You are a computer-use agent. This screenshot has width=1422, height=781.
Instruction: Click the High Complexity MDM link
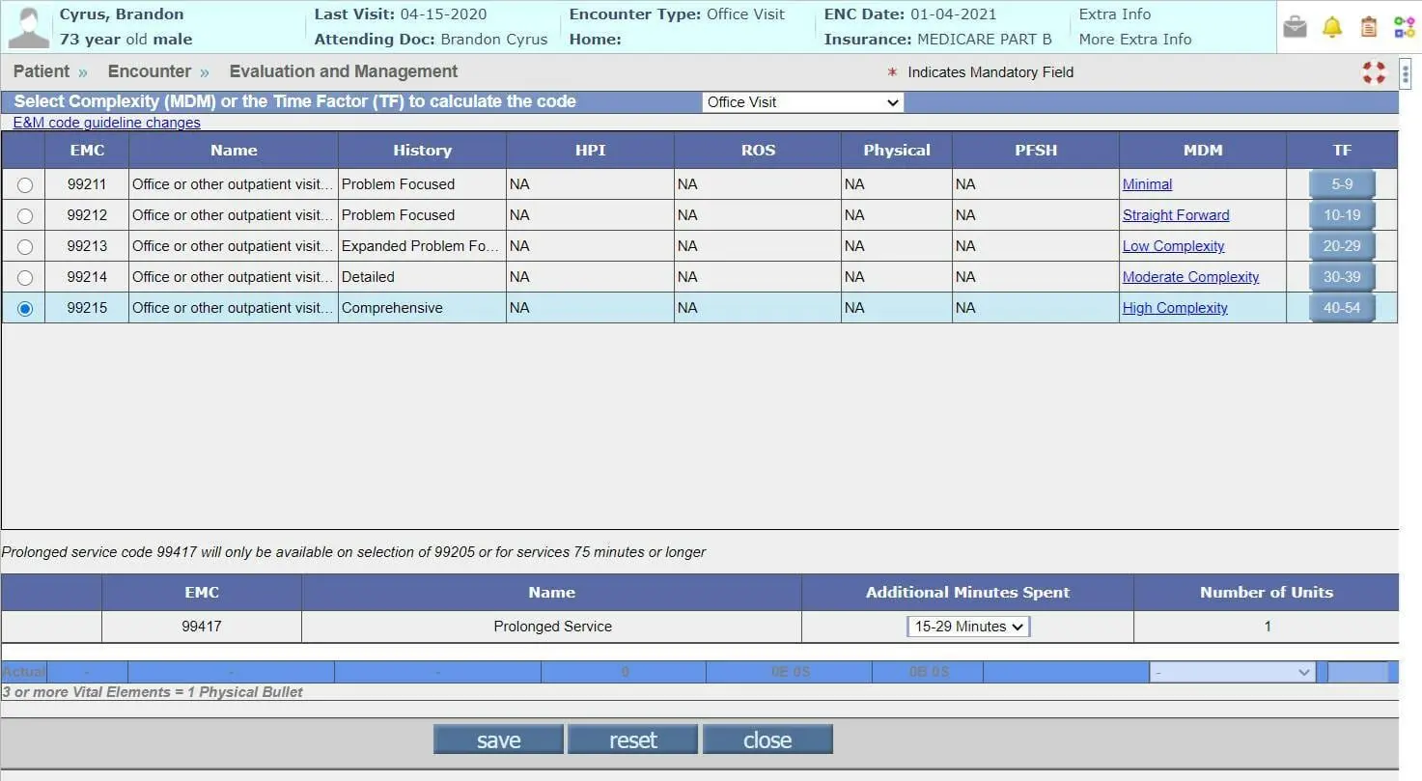coord(1175,307)
